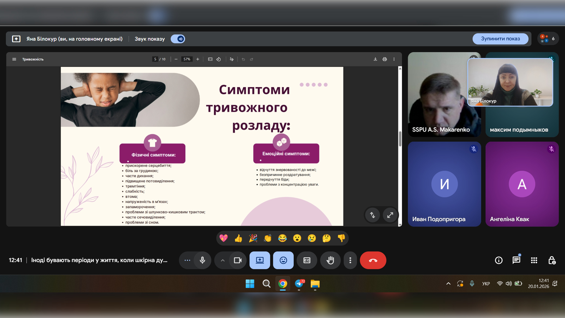Expand camera settings arrow
Viewport: 565px width, 318px height.
coord(223,260)
